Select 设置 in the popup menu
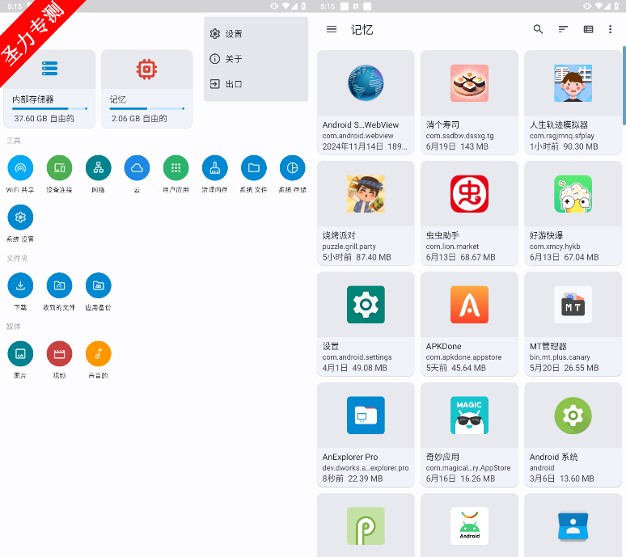Image resolution: width=626 pixels, height=557 pixels. point(256,33)
